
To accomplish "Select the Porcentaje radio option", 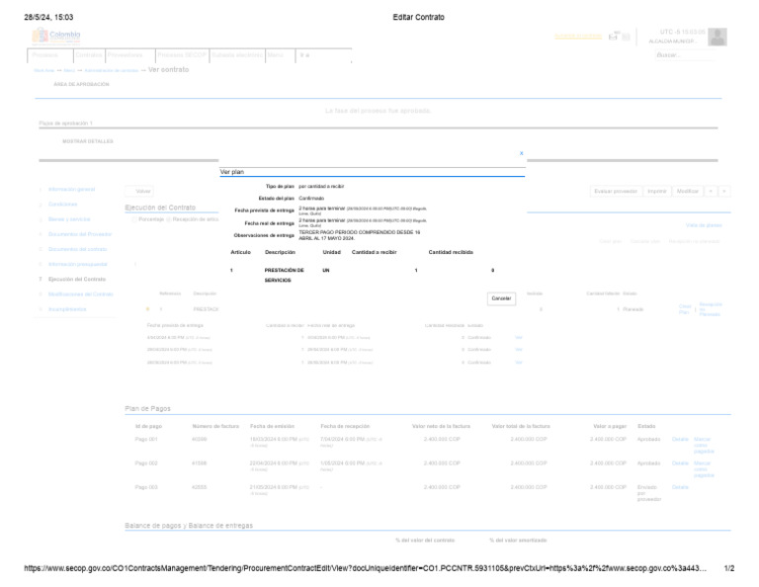I will [x=134, y=219].
